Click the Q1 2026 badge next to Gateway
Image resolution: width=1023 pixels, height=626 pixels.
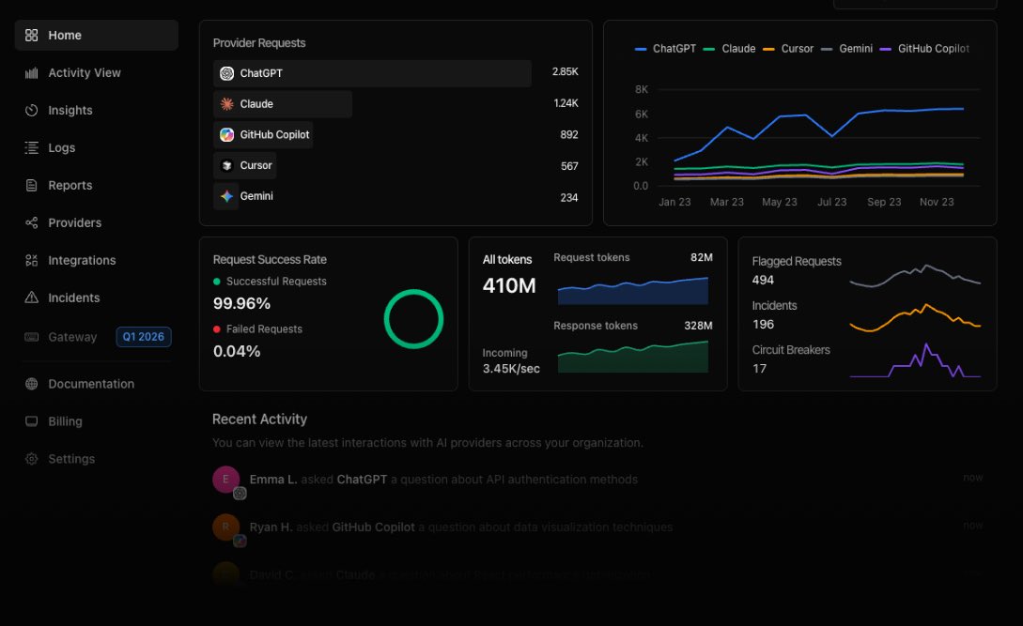coord(144,337)
